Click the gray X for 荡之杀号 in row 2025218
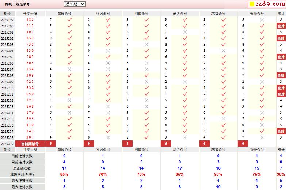The image size is (286, 190). [x=185, y=137]
